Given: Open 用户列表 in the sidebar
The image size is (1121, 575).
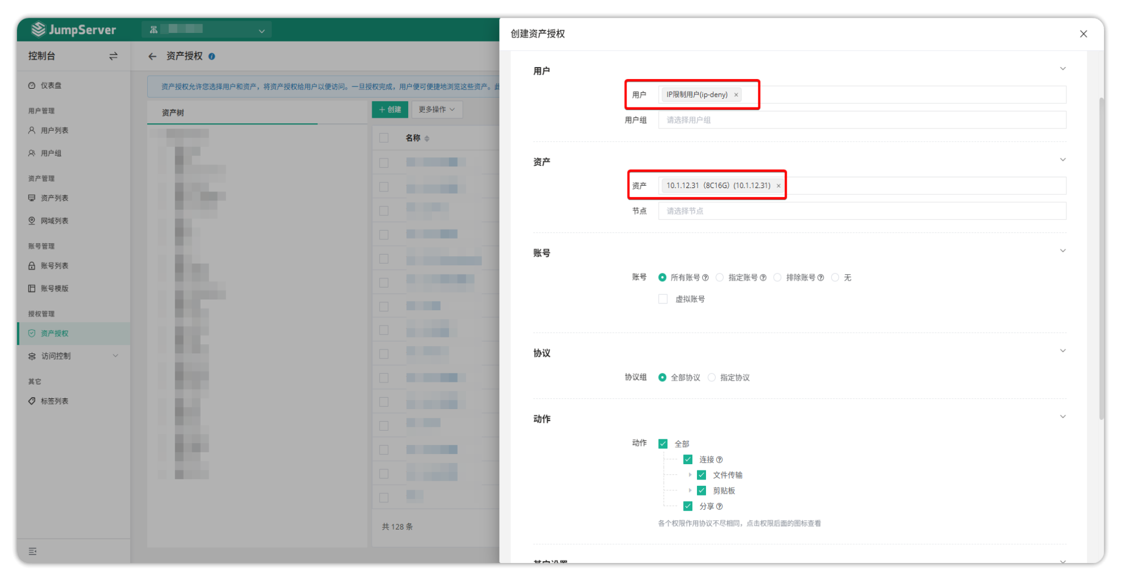Looking at the screenshot, I should (x=55, y=131).
